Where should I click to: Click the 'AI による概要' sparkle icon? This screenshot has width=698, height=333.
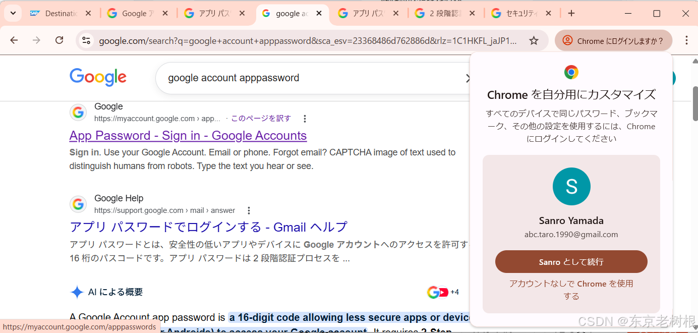point(77,292)
